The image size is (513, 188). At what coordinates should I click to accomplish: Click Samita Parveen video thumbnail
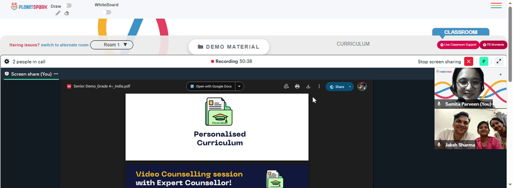coord(470,88)
